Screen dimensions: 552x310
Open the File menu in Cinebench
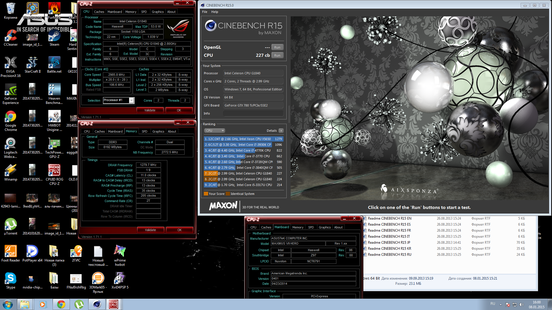click(205, 12)
